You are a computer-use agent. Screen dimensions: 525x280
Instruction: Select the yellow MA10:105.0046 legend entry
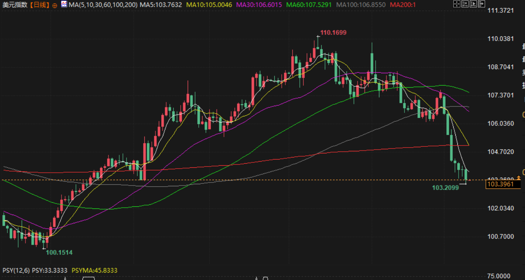pos(209,5)
